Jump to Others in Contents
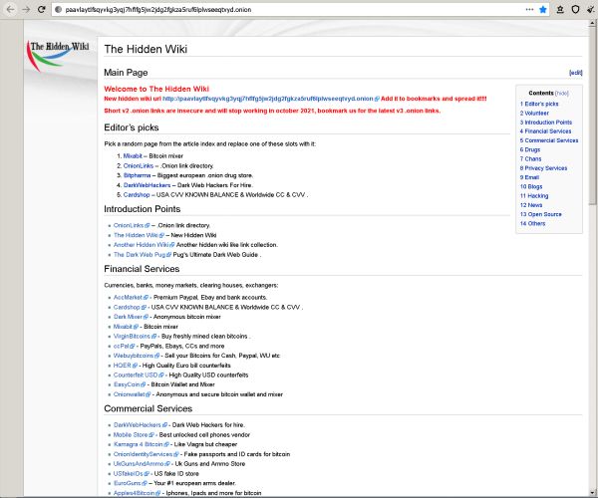The image size is (598, 498). [x=532, y=224]
